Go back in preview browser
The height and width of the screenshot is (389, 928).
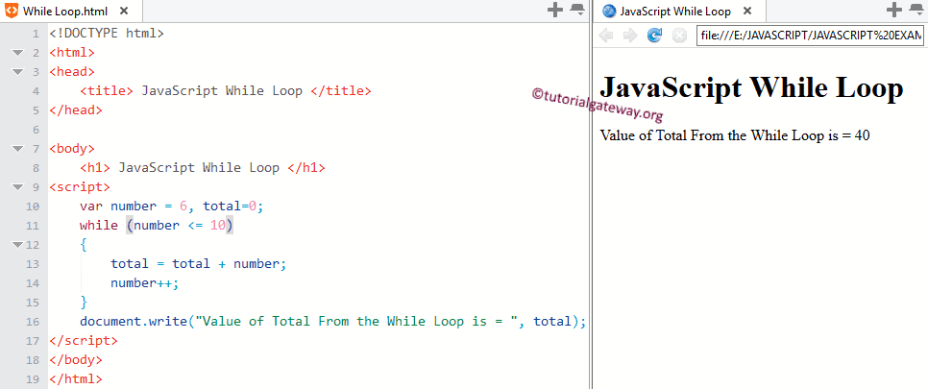(606, 36)
